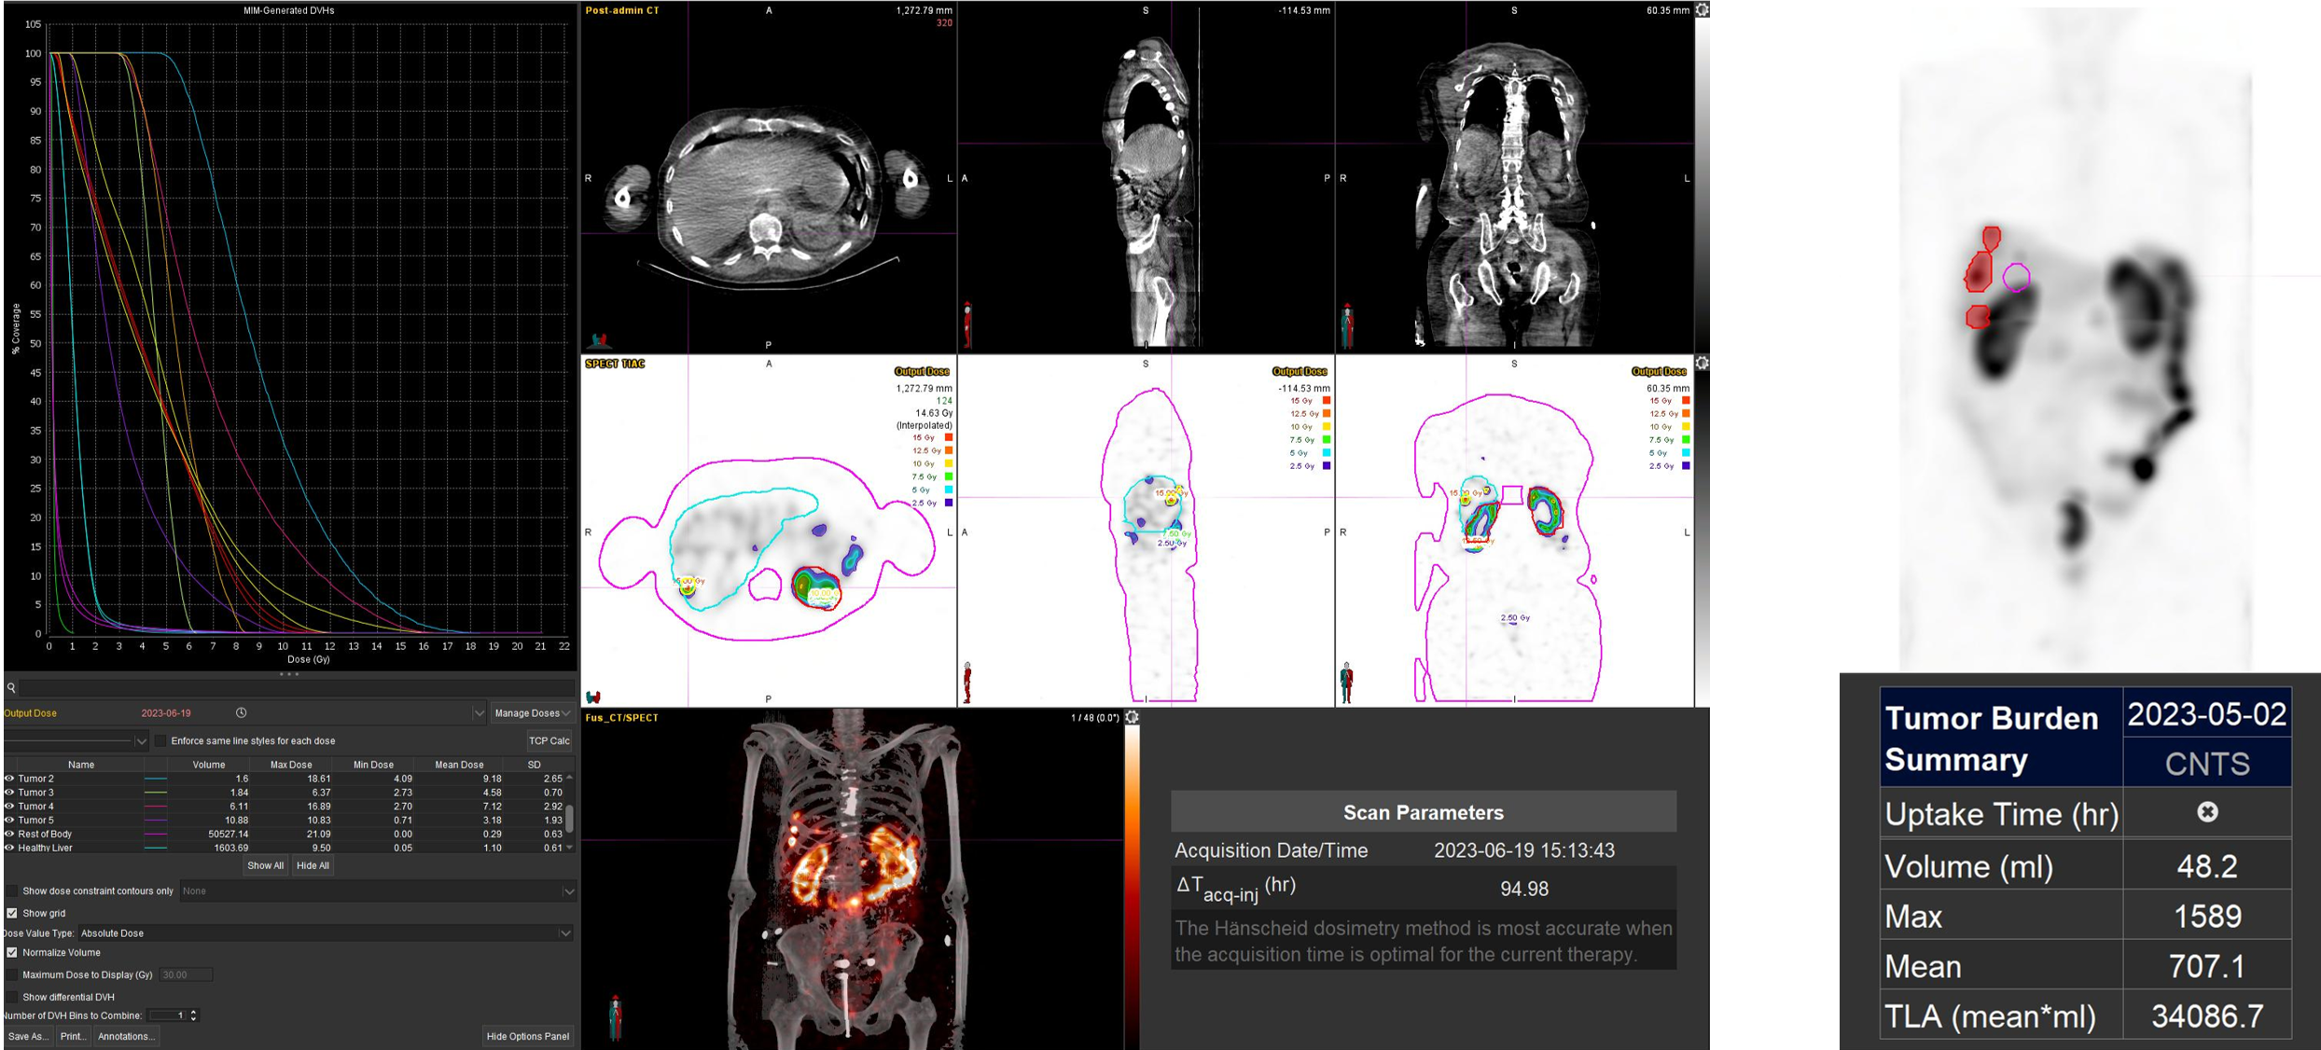Uncheck the Show grid checkbox
Screen dimensions: 2321x1050
coord(12,914)
